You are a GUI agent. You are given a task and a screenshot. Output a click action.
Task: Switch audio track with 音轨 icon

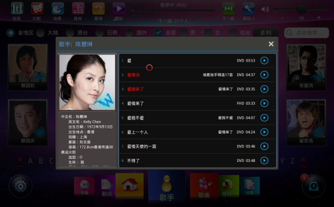tap(249, 8)
